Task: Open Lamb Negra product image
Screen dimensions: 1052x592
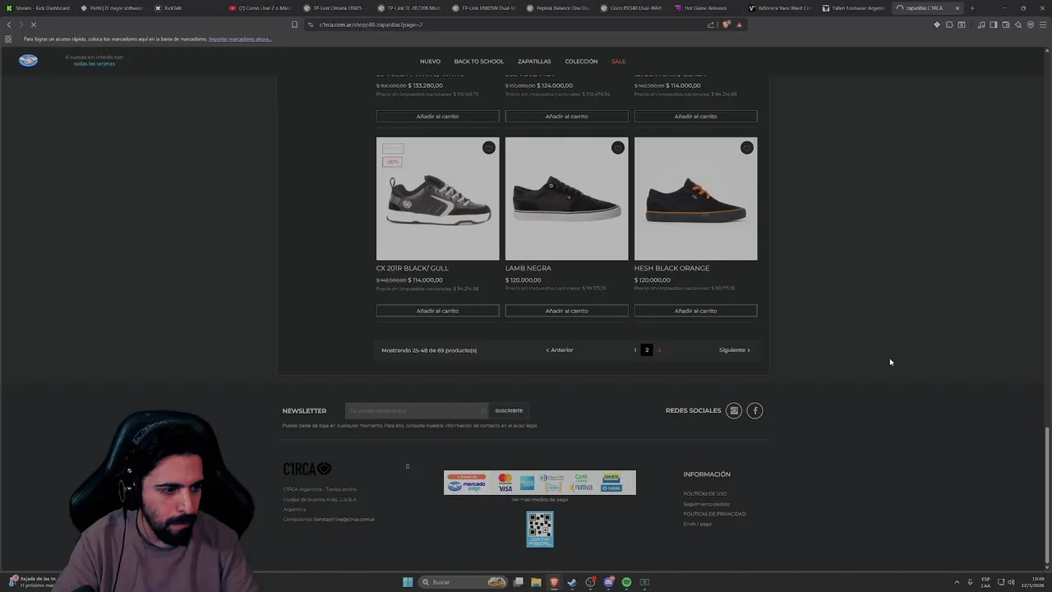Action: coord(566,198)
